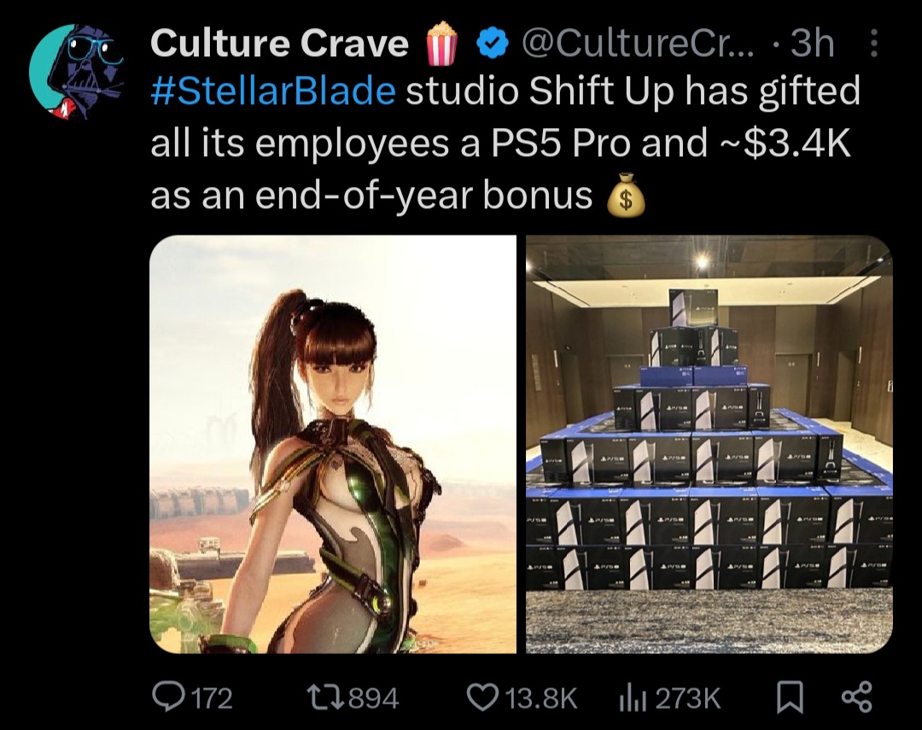Click the 894 reposts count
Screen dimensions: 922x730
click(x=374, y=698)
